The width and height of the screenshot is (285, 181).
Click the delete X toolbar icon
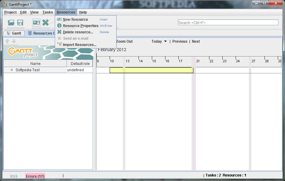pos(45,23)
